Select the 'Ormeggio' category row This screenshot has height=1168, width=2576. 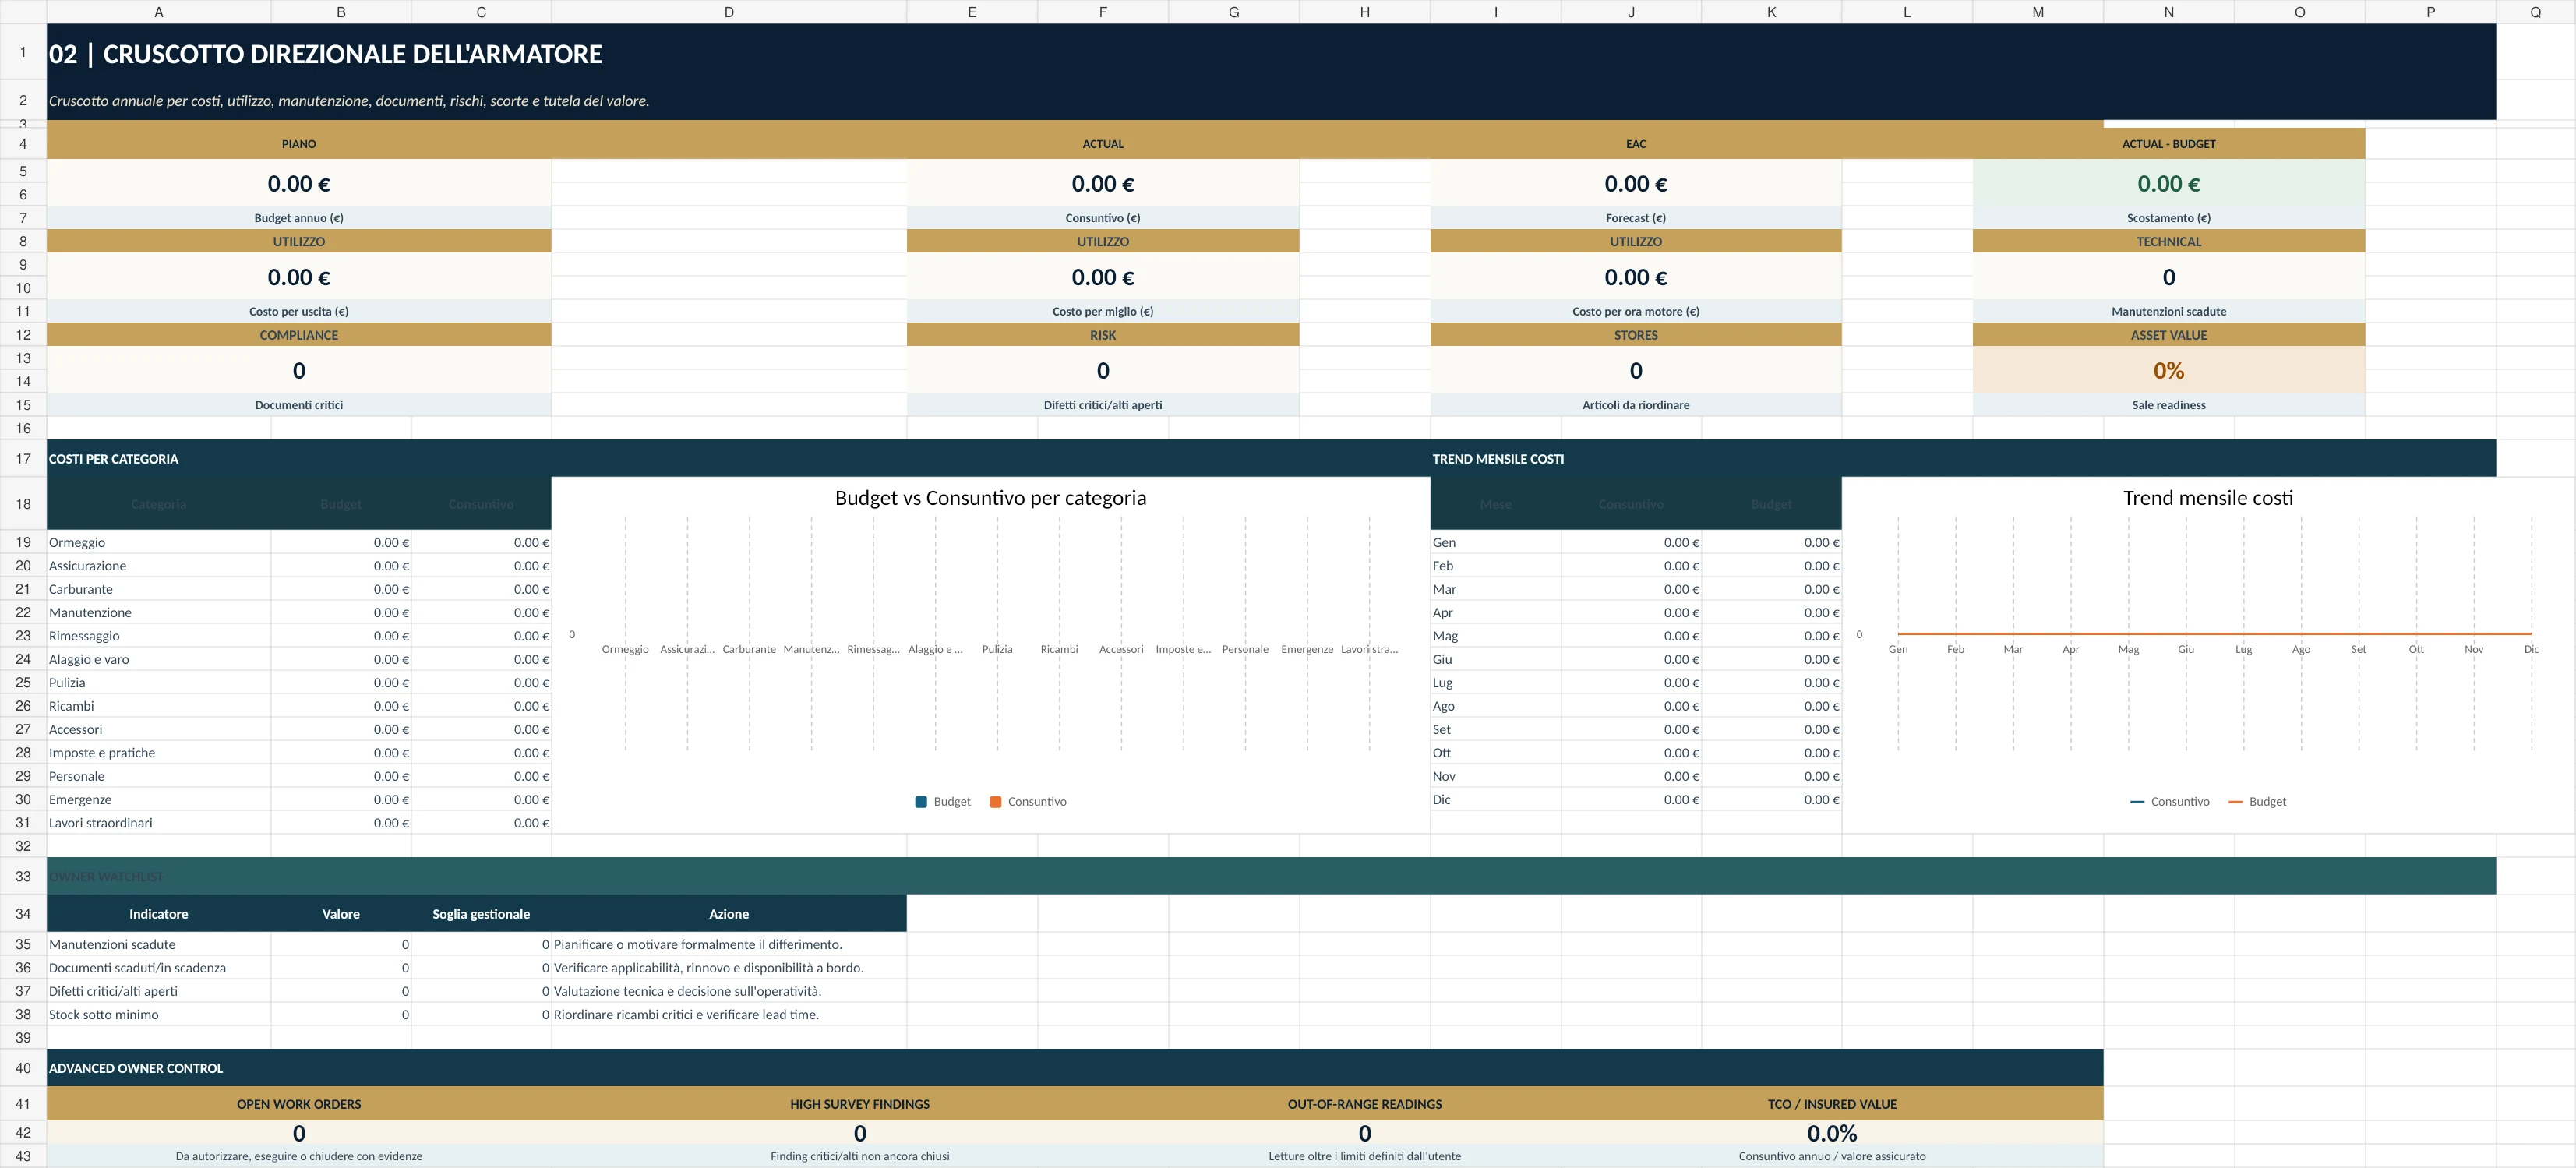pyautogui.click(x=159, y=542)
